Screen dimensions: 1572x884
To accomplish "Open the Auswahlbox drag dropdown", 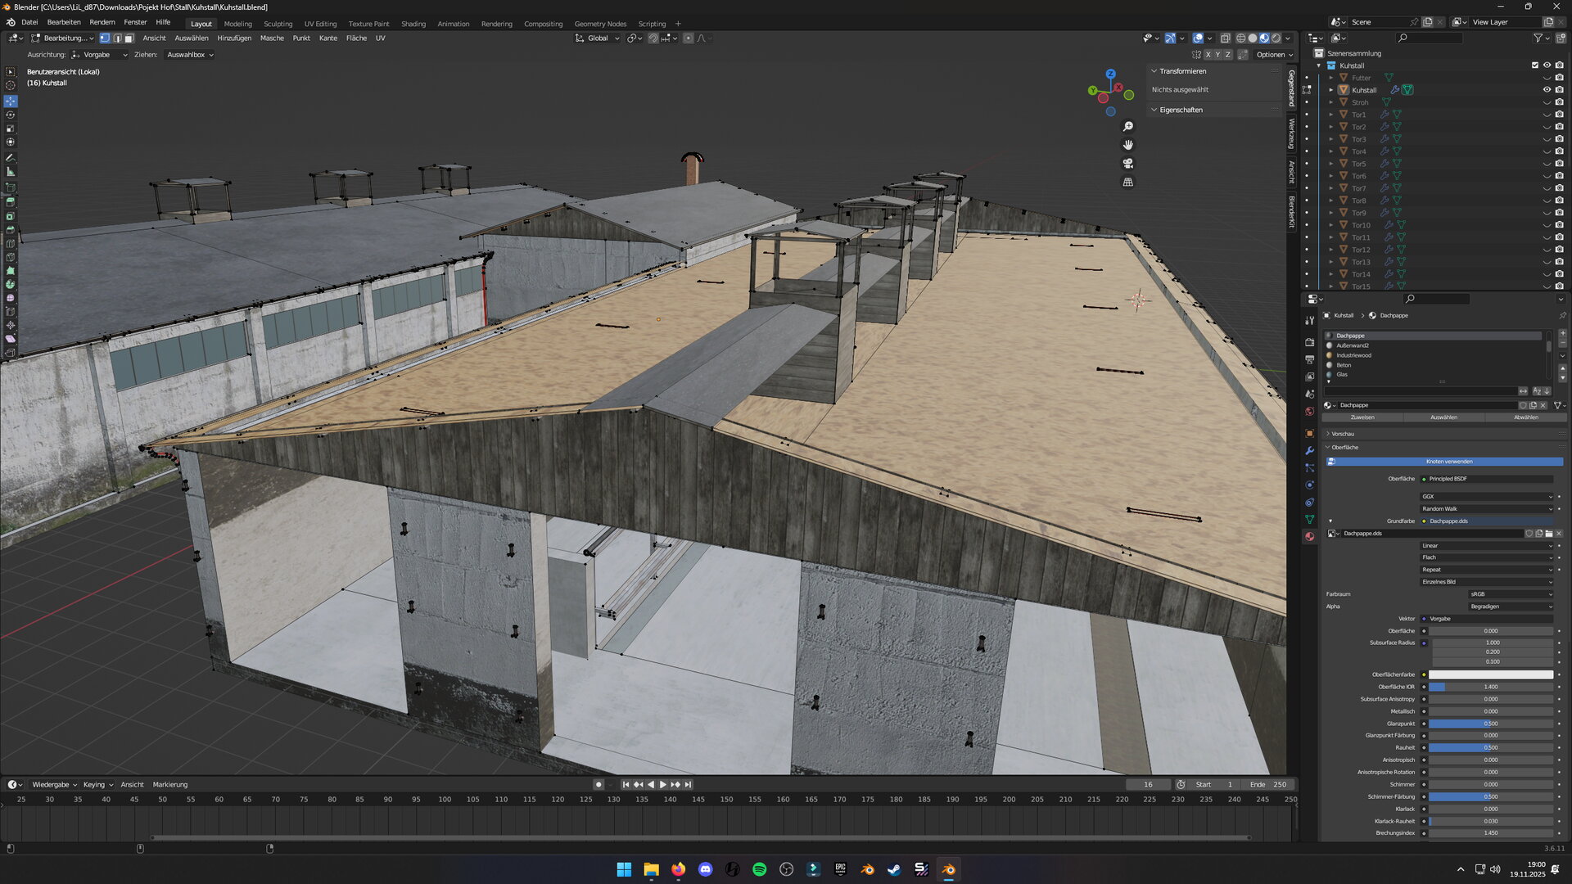I will [x=190, y=55].
